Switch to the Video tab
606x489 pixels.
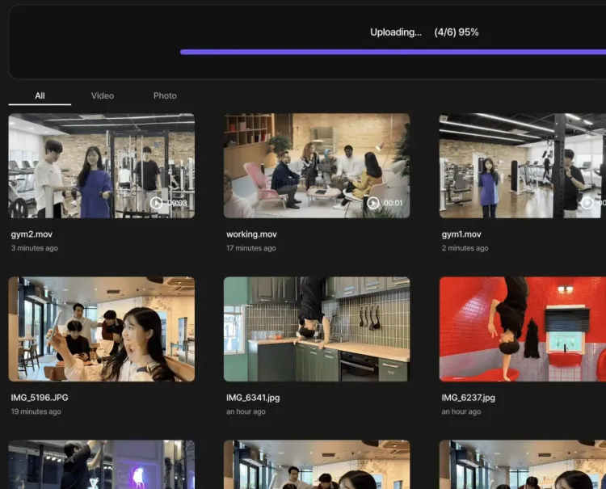(x=103, y=95)
